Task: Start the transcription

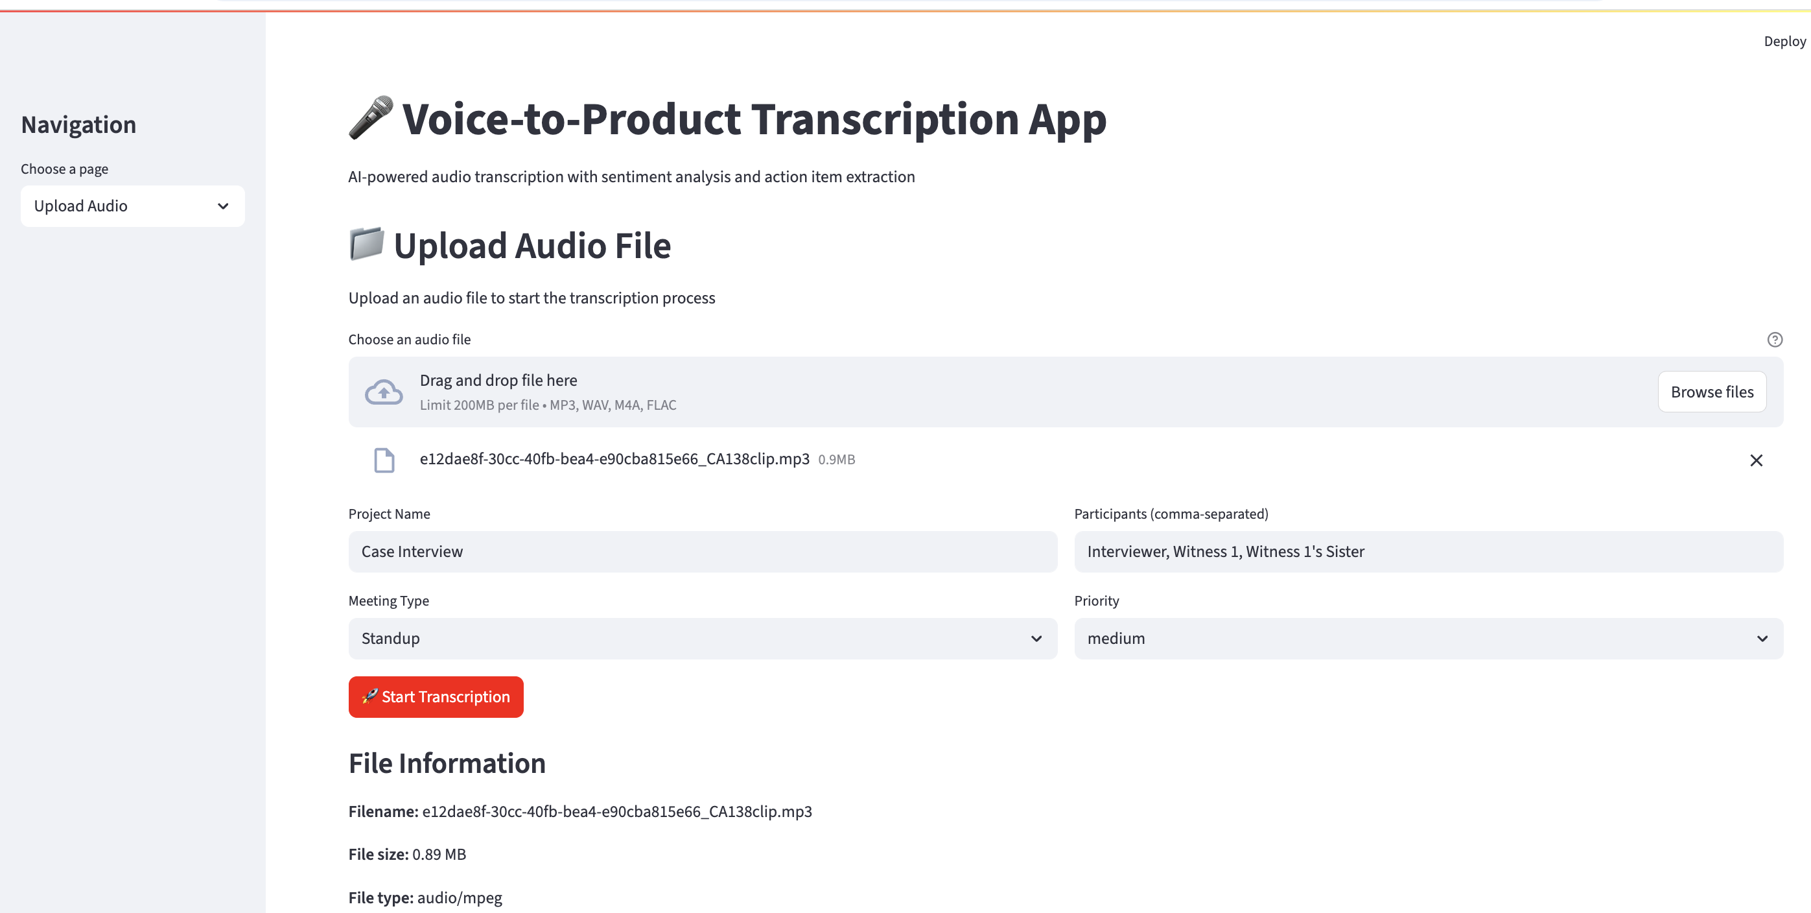Action: (436, 697)
